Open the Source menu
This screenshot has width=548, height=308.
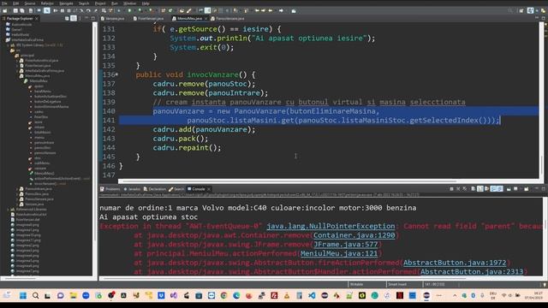tap(30, 3)
